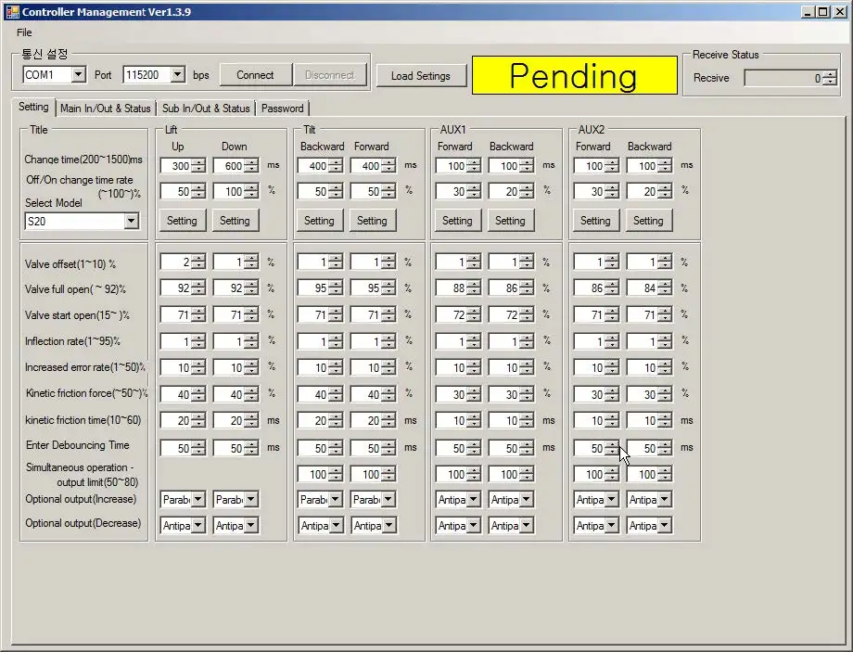Open Lift Up Optional output(Increase) dropdown
The image size is (853, 652).
(197, 500)
